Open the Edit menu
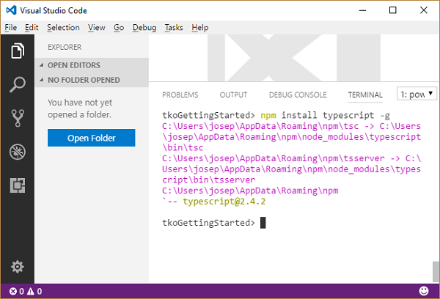The height and width of the screenshot is (299, 440). pos(32,28)
